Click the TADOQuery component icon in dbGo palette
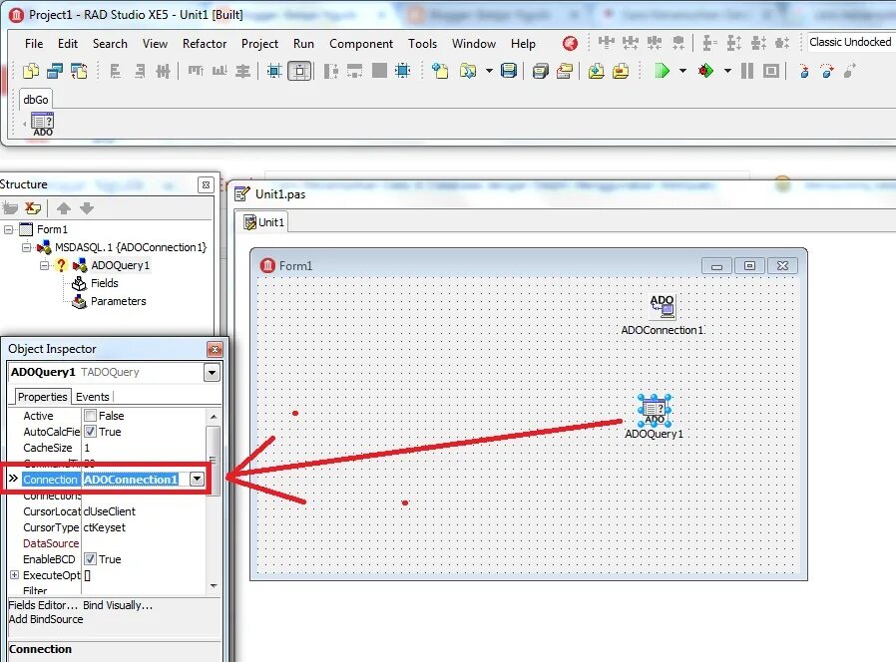Viewport: 896px width, 662px height. (42, 124)
